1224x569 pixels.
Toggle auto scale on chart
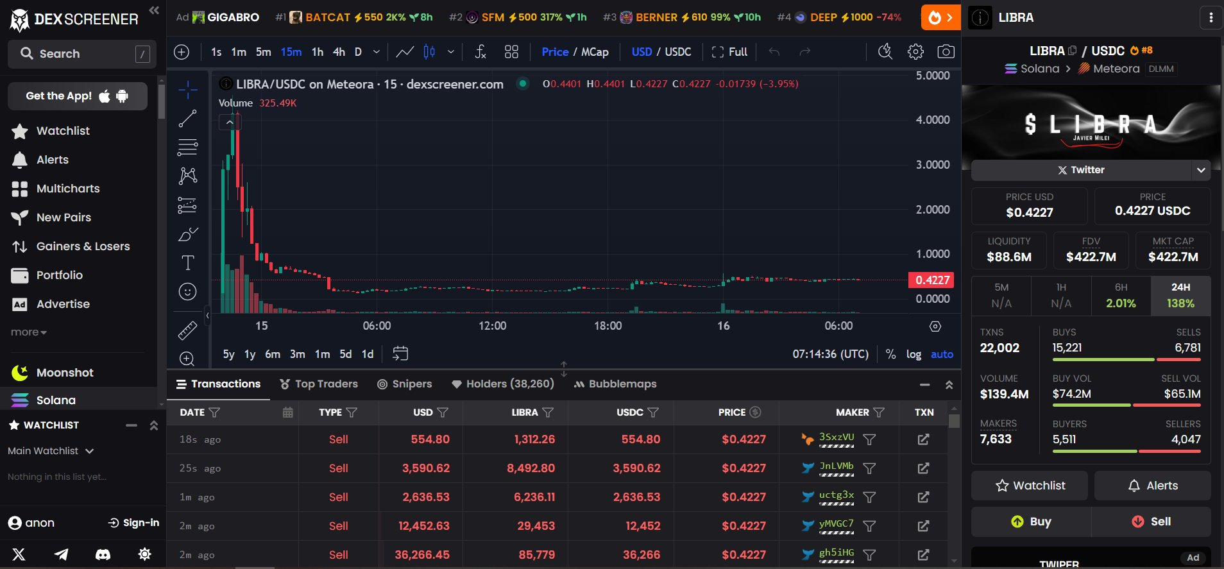coord(942,354)
